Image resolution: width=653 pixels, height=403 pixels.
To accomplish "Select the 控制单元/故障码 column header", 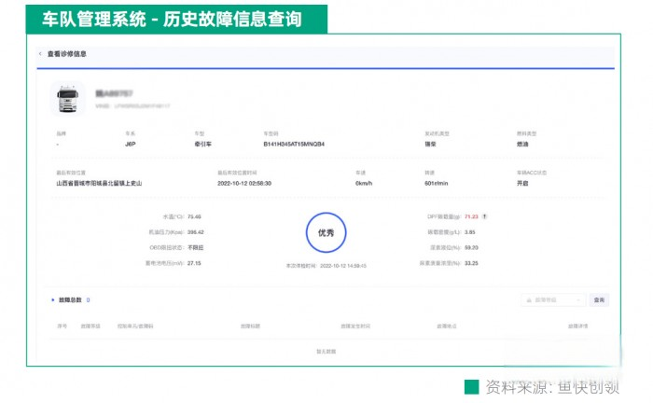I will coord(135,327).
